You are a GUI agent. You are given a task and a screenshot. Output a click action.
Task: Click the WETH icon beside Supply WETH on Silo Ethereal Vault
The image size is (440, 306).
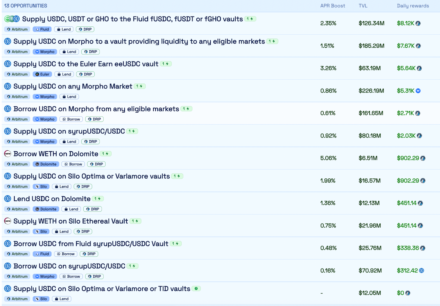tap(8, 221)
